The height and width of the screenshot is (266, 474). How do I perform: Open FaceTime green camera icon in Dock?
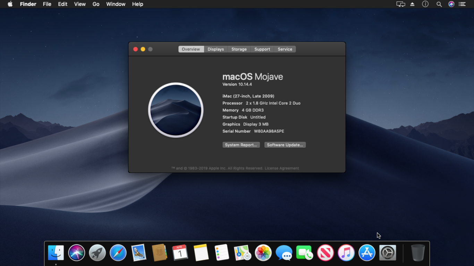[305, 253]
